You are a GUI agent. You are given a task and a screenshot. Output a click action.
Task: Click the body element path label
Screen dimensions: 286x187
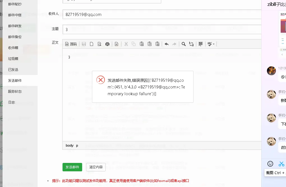(x=70, y=146)
